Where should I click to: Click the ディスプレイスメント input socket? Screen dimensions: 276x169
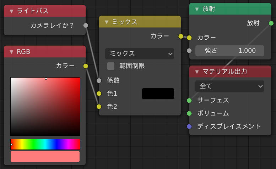189,126
